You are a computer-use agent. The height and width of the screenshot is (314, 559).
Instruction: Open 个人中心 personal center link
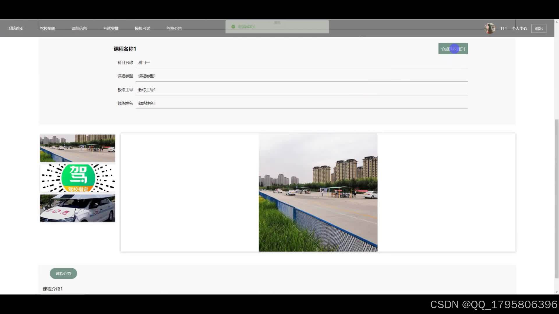coord(519,28)
